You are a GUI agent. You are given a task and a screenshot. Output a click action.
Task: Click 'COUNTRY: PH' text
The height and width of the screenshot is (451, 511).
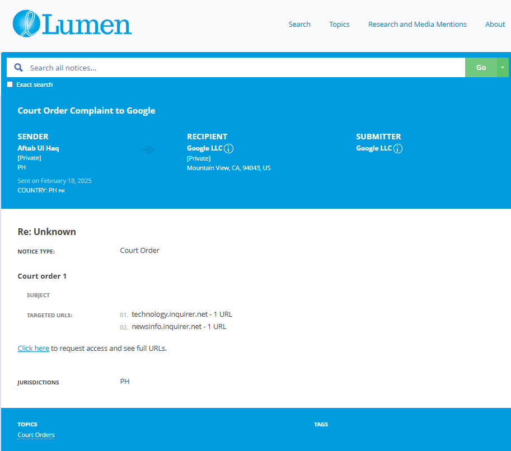coord(41,190)
